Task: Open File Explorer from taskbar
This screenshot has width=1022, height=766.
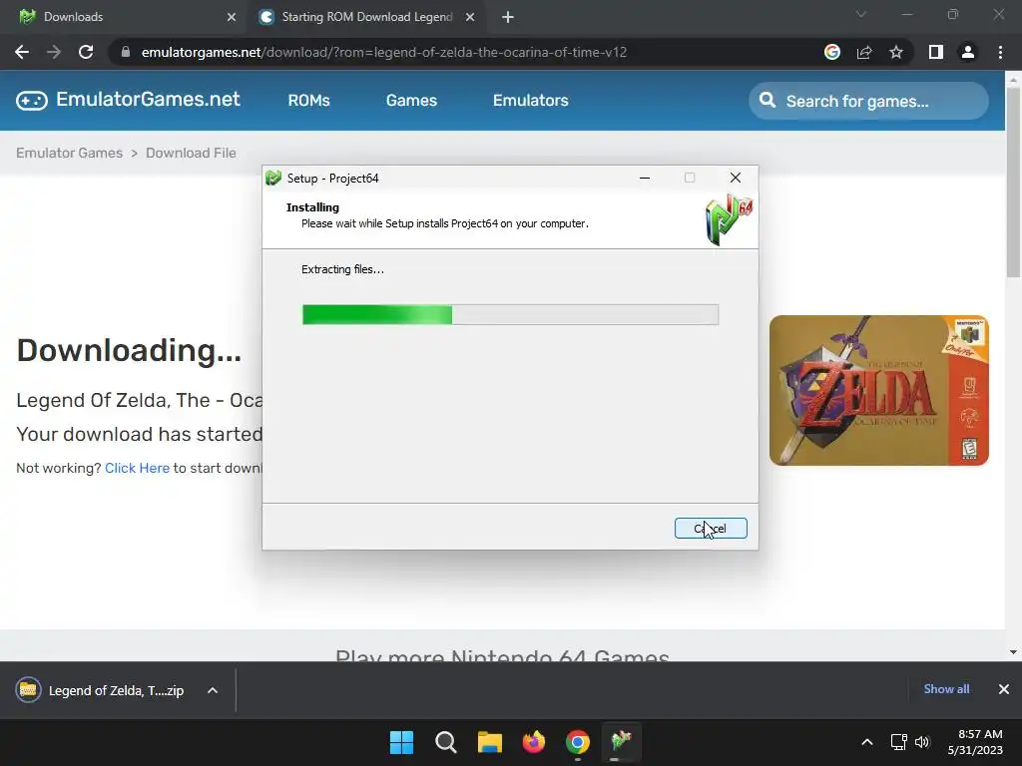Action: 489,742
